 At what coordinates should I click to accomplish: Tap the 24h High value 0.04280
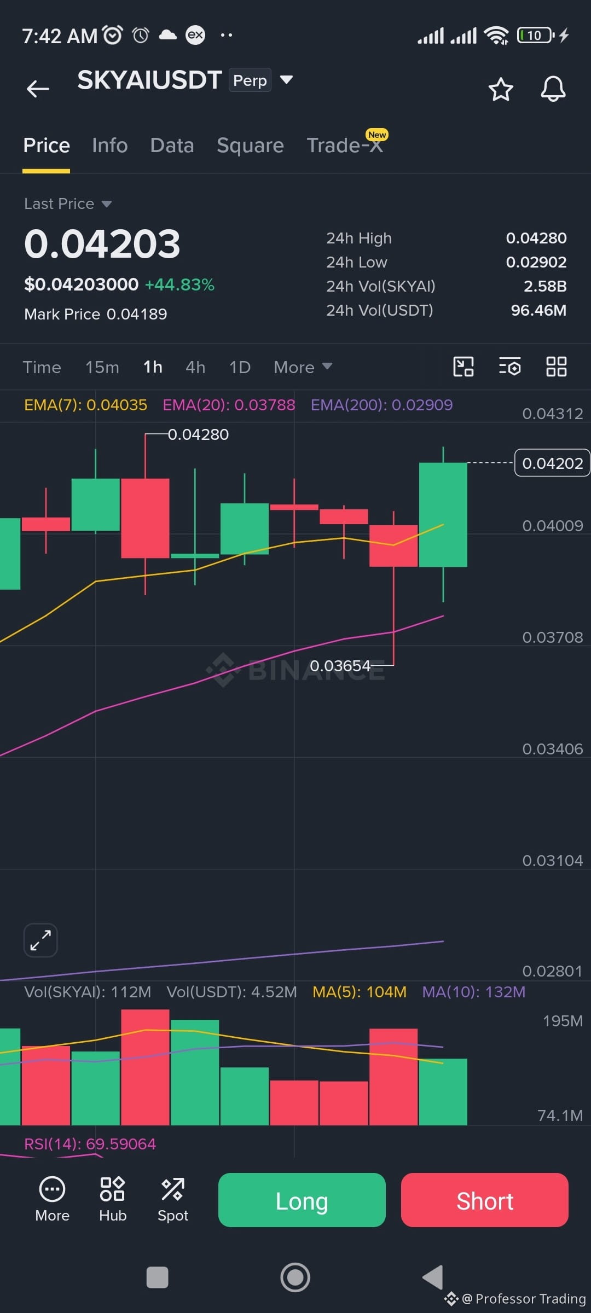pyautogui.click(x=536, y=238)
